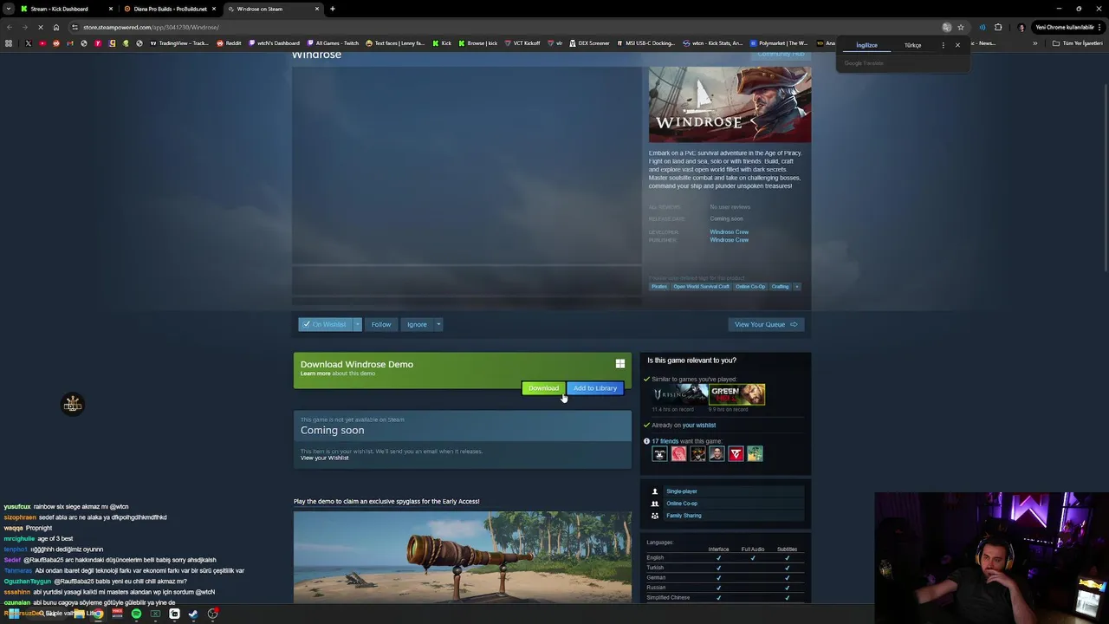Click the green Download demo button

tap(543, 388)
